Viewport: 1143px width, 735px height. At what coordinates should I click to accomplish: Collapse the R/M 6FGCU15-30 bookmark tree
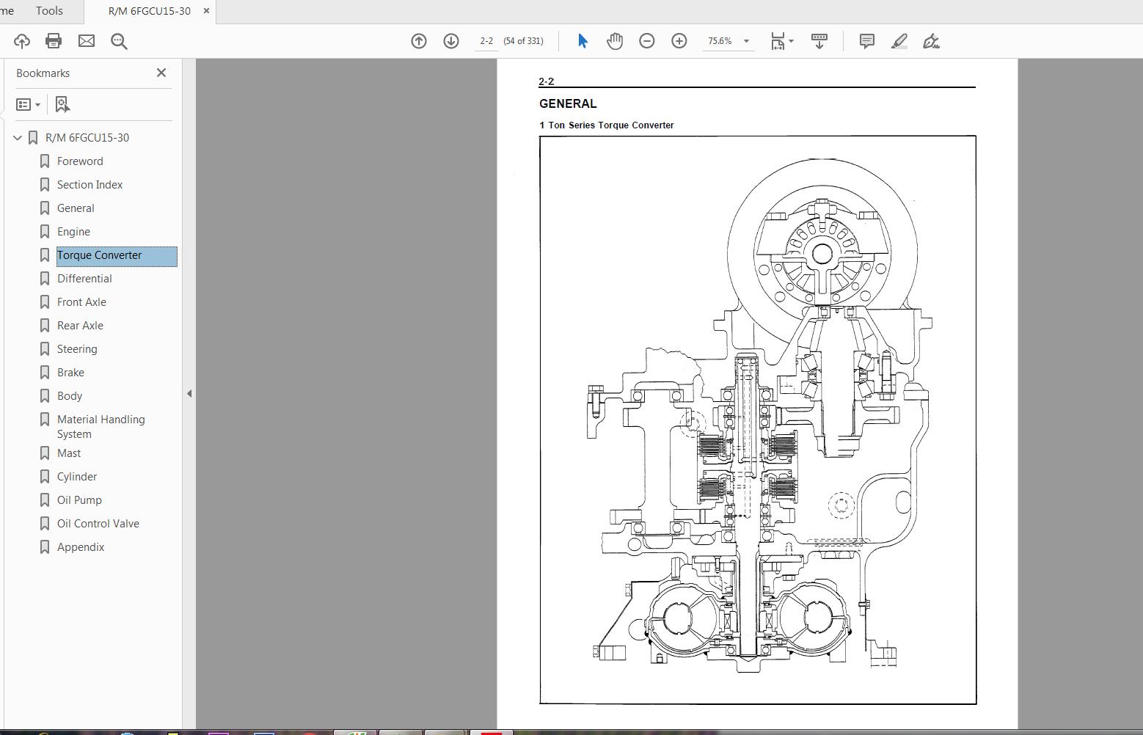[x=17, y=137]
